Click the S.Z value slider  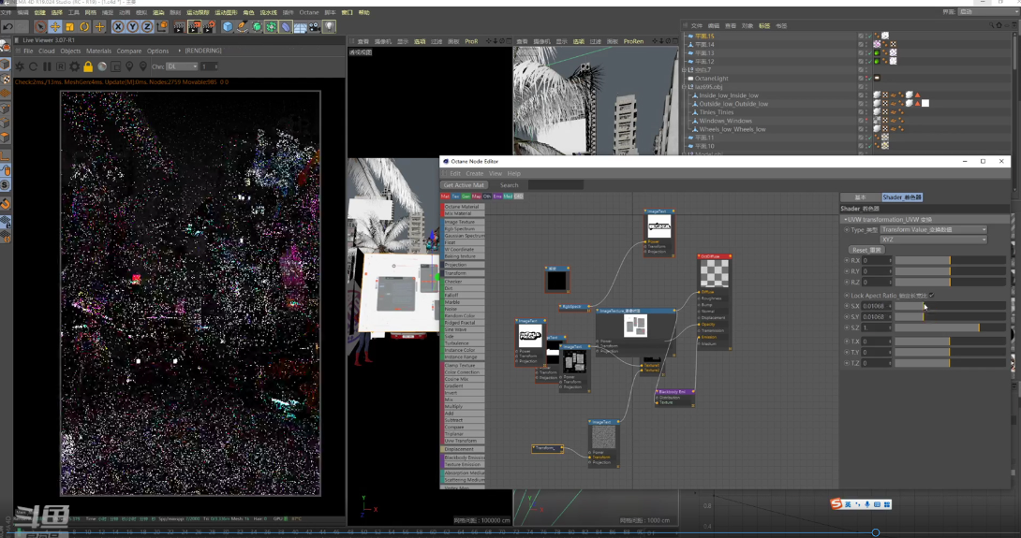click(x=951, y=327)
